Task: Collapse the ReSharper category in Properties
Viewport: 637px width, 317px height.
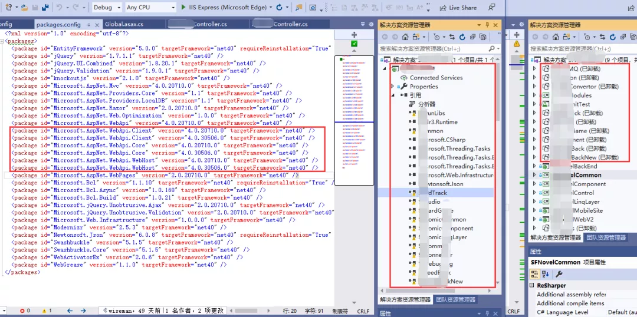Action: pos(533,285)
